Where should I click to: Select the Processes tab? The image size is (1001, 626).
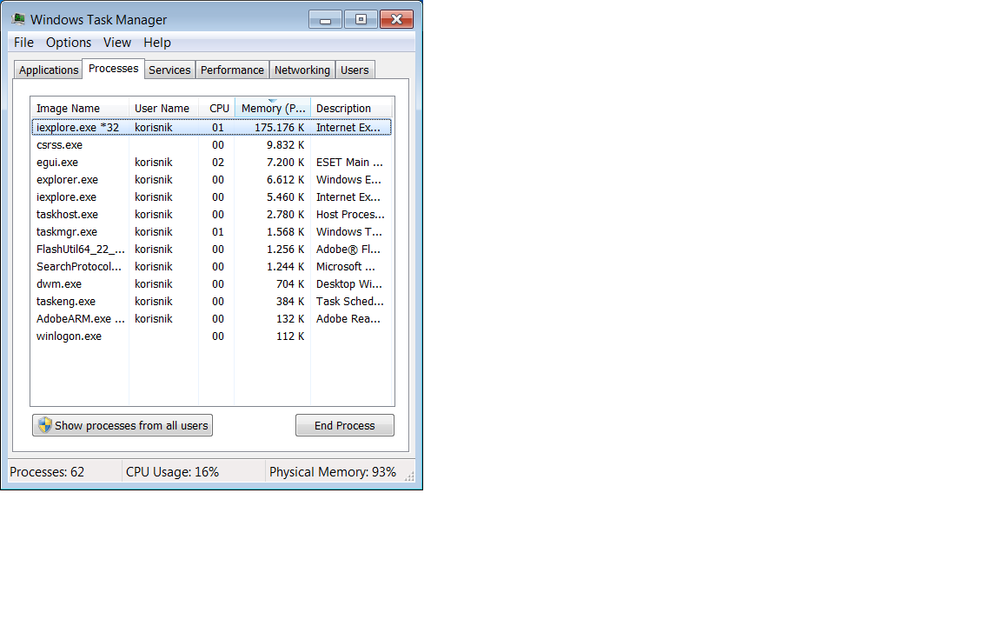114,69
